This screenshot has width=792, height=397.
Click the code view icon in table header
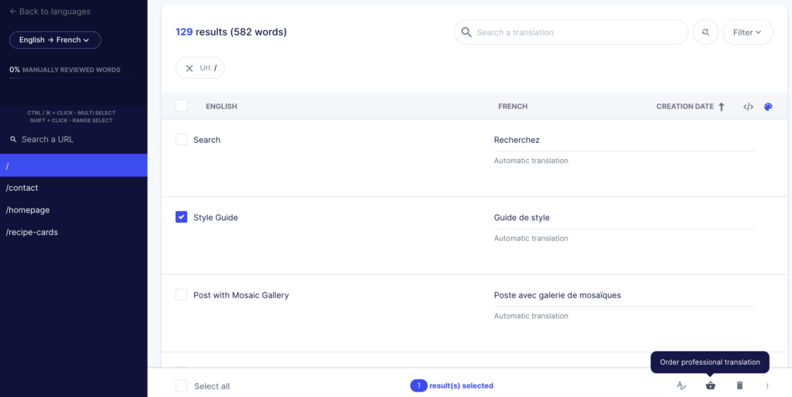tap(748, 107)
